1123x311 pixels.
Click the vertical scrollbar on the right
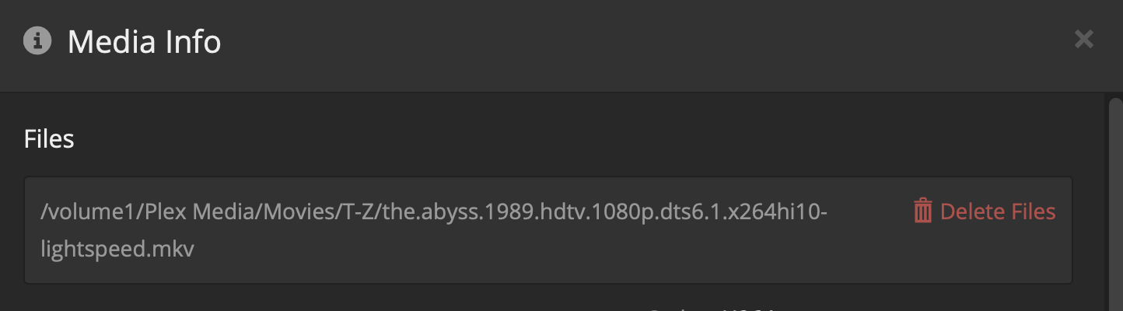click(1115, 202)
